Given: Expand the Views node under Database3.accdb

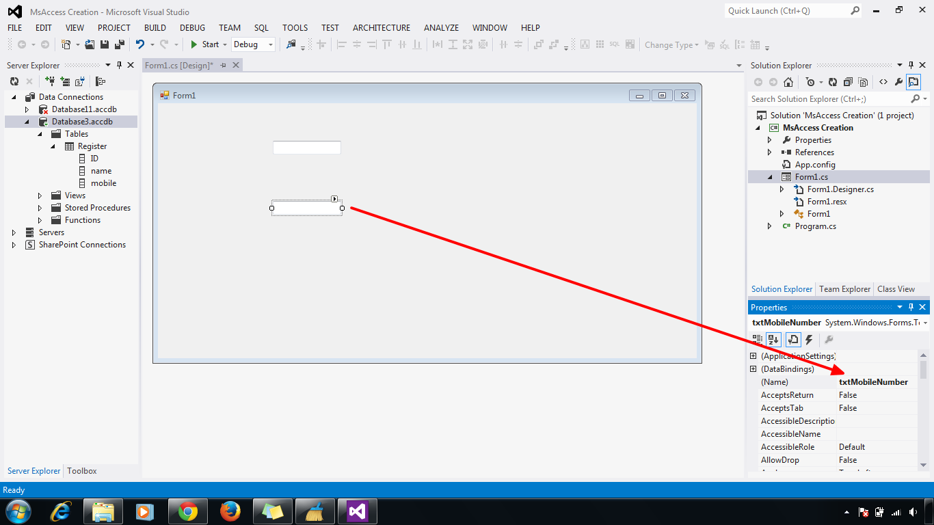Looking at the screenshot, I should click(x=39, y=195).
